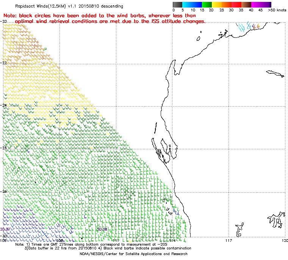Click the brown 35-40 knots legend segment
Viewport: 288px width, 260px height.
pyautogui.click(x=246, y=5)
